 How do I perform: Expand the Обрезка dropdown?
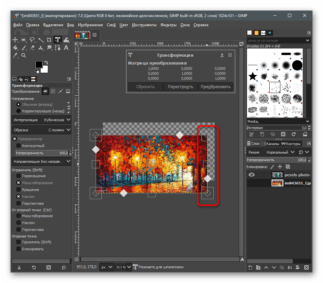(42, 130)
